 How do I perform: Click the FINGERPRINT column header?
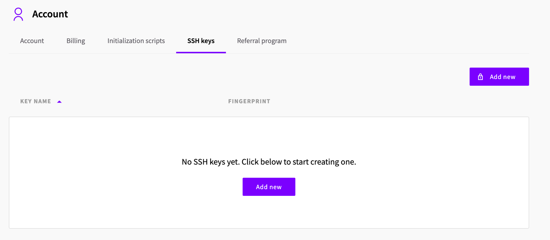point(249,101)
